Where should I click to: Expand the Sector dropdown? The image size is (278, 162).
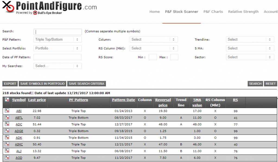click(249, 57)
